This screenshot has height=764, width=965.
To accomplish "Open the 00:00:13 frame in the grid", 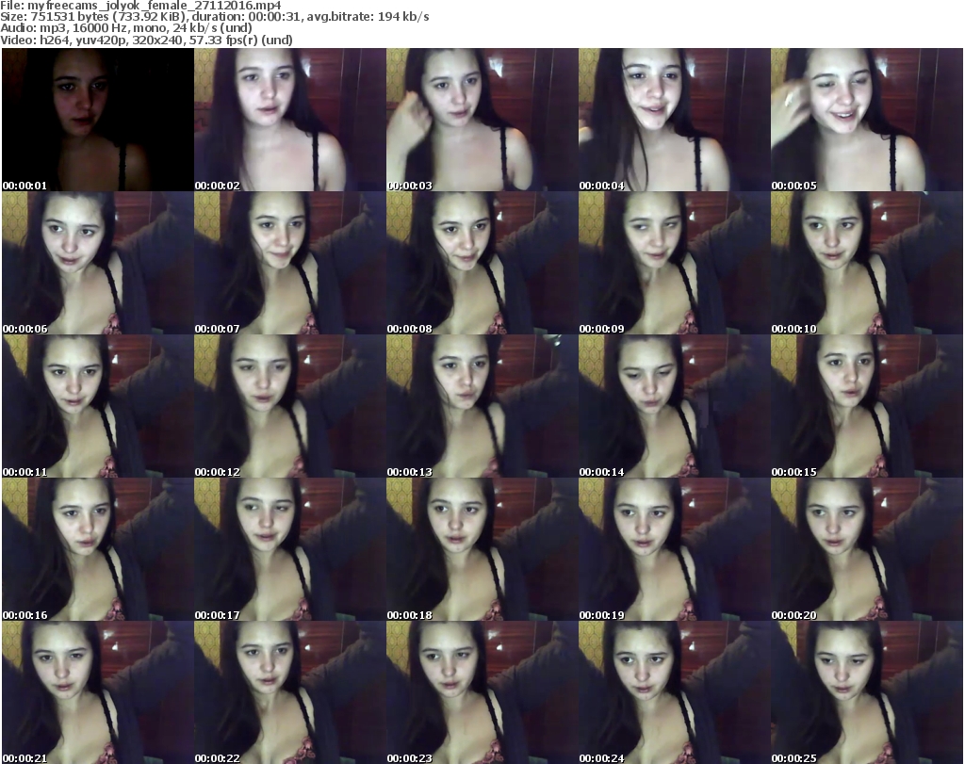I will (x=482, y=407).
